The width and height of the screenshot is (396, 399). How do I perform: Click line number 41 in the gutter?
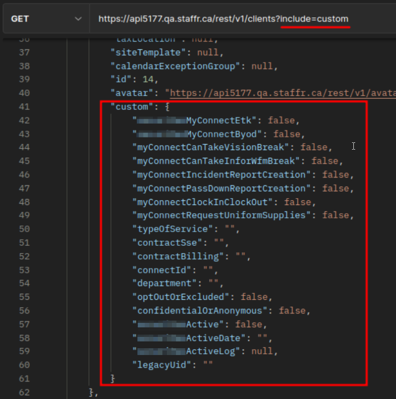click(x=24, y=107)
